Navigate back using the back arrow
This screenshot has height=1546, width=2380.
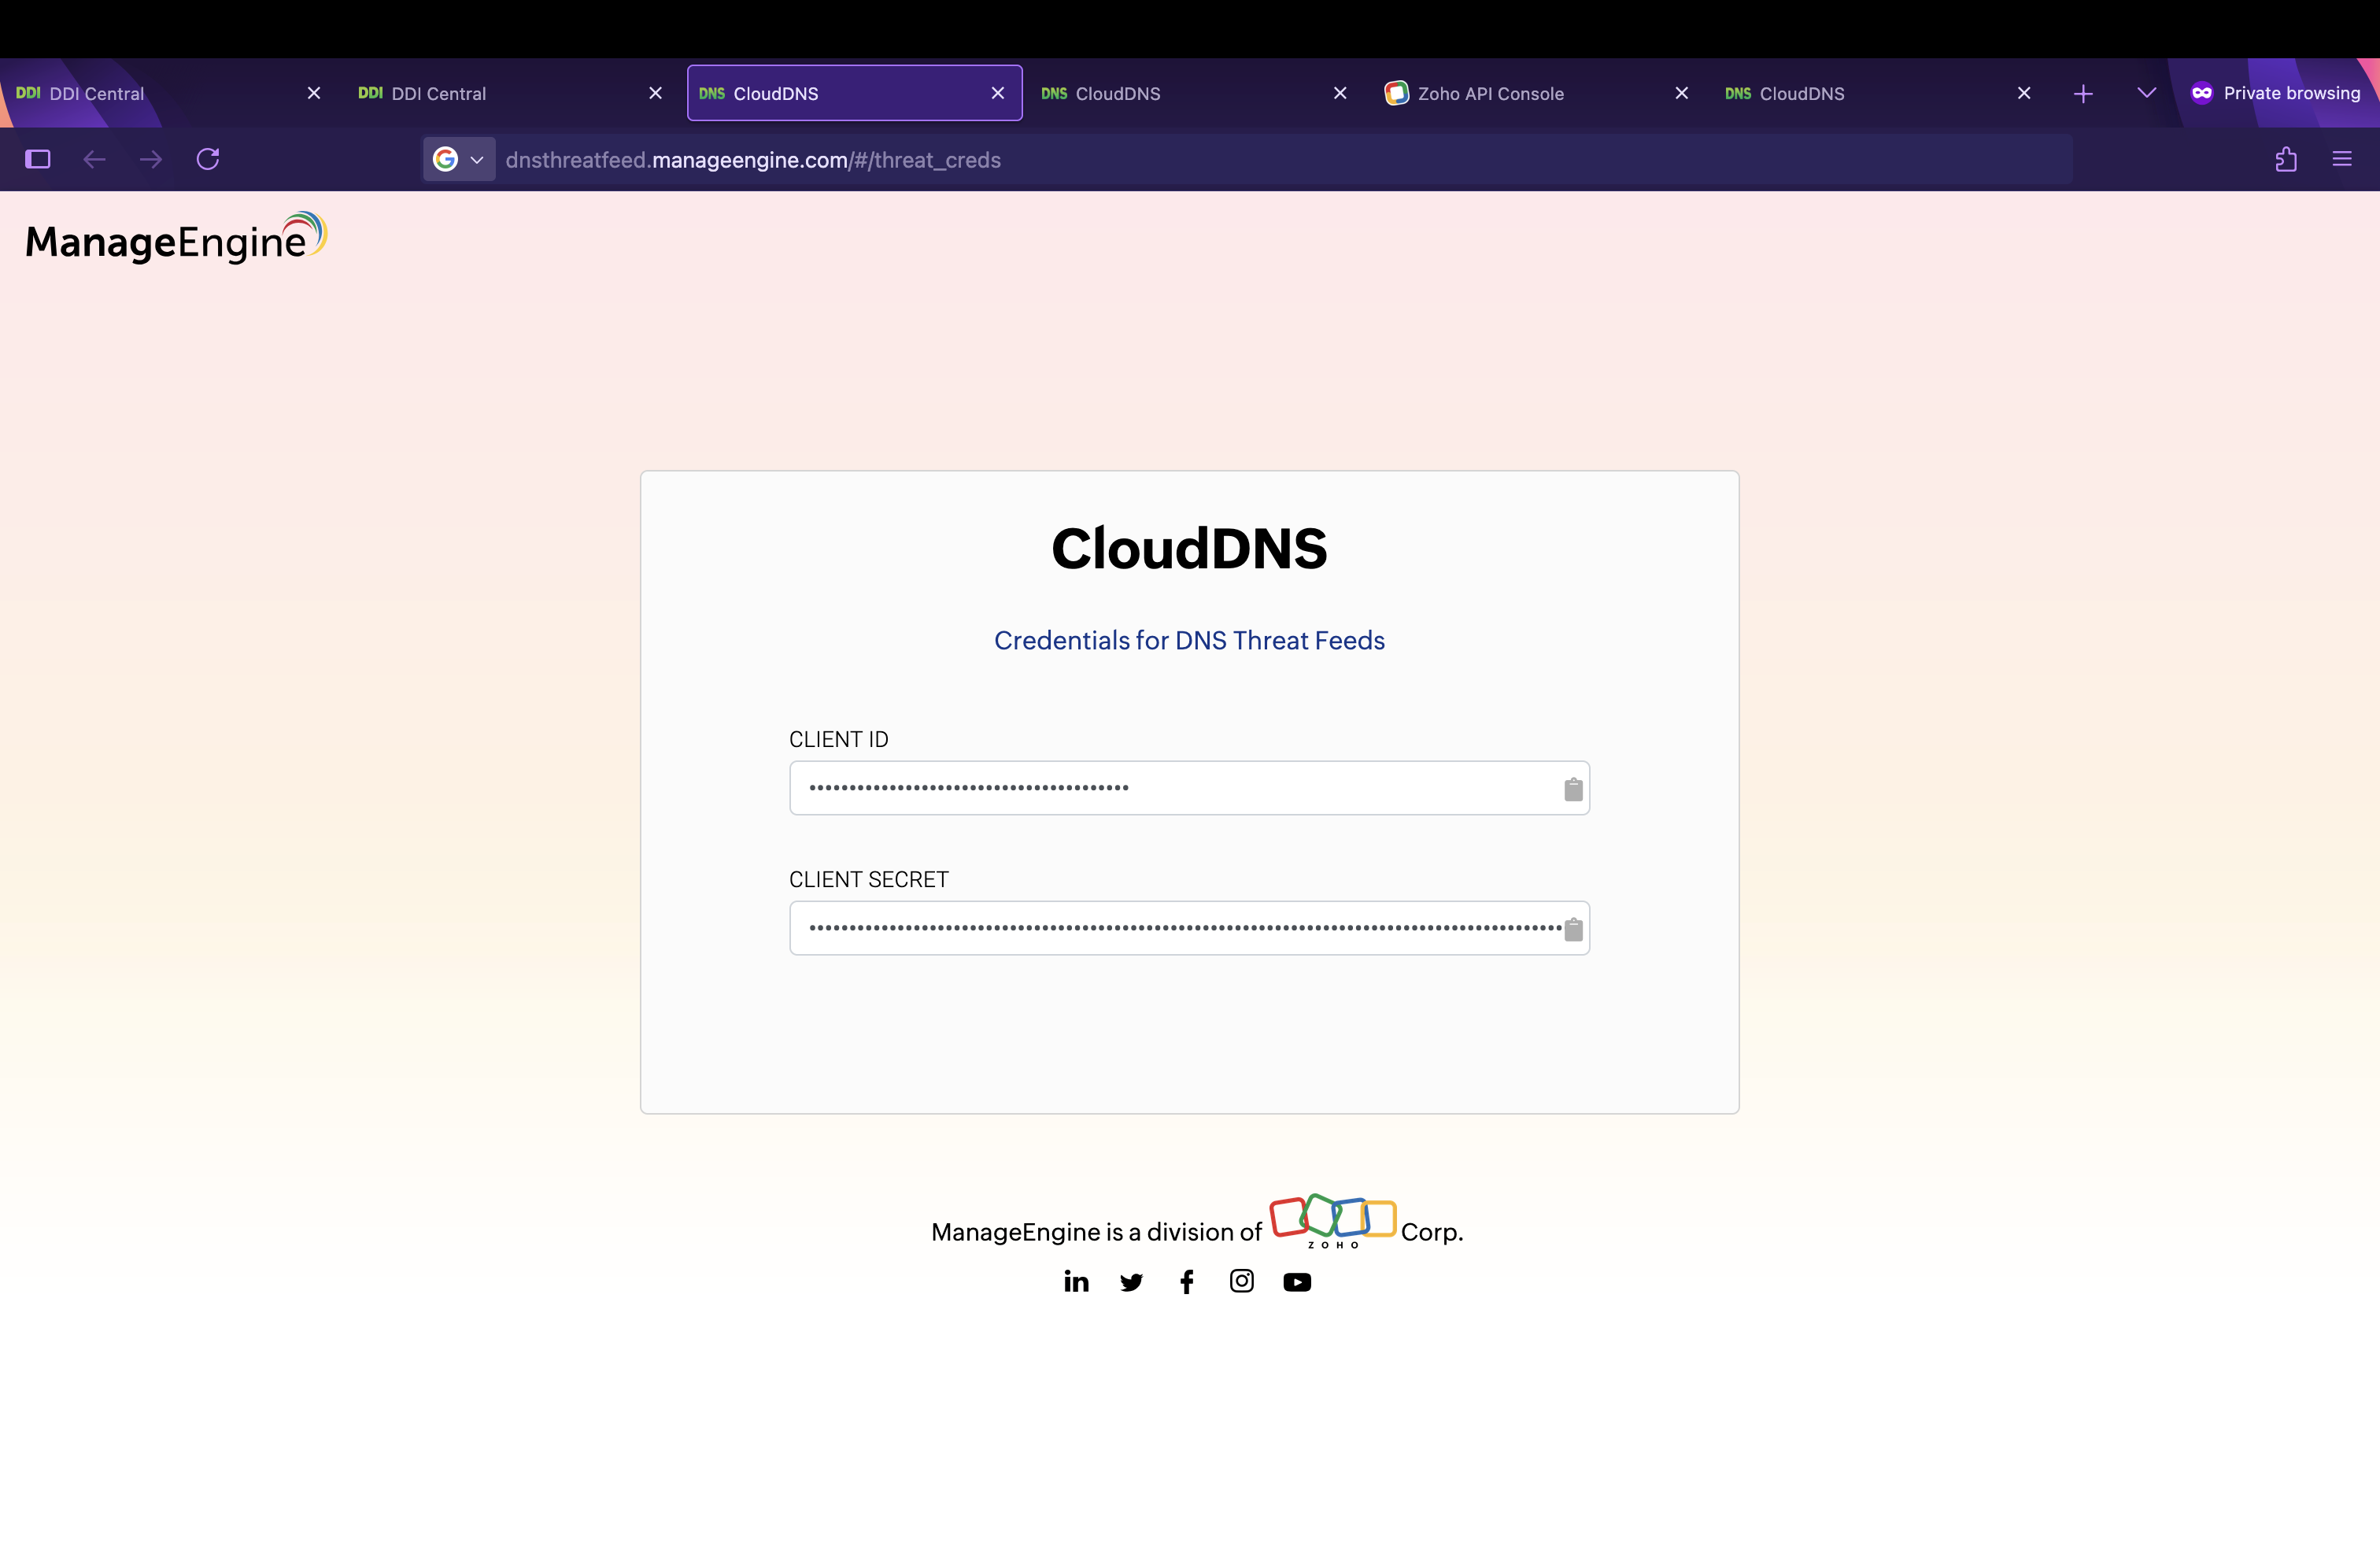pyautogui.click(x=94, y=159)
